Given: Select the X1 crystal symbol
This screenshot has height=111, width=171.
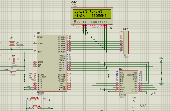Looking at the screenshot, I should [12, 43].
